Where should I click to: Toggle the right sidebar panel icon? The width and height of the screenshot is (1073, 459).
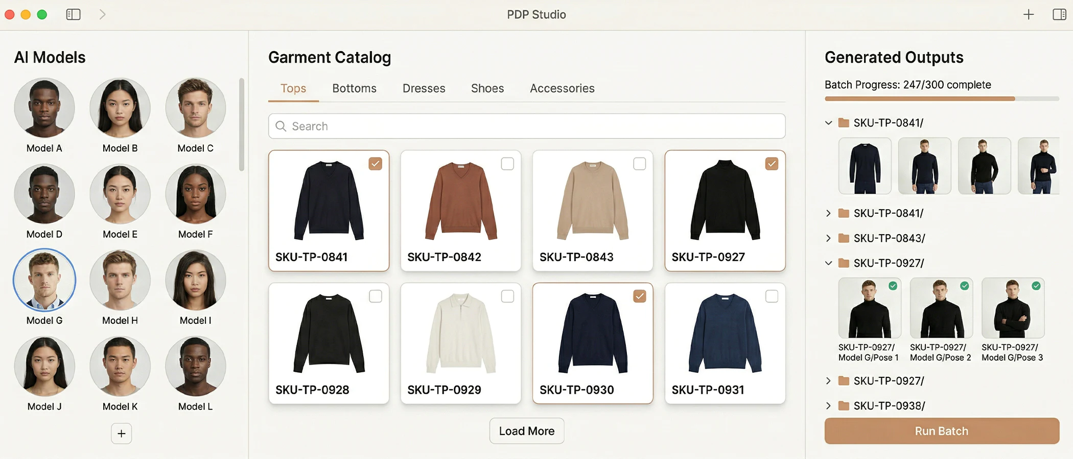[x=1059, y=14]
